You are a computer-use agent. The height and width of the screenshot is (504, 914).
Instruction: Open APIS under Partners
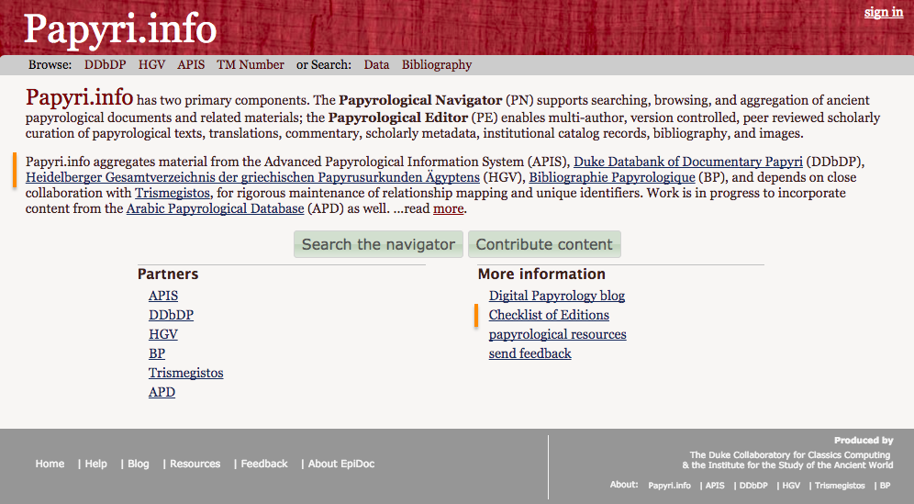point(163,296)
